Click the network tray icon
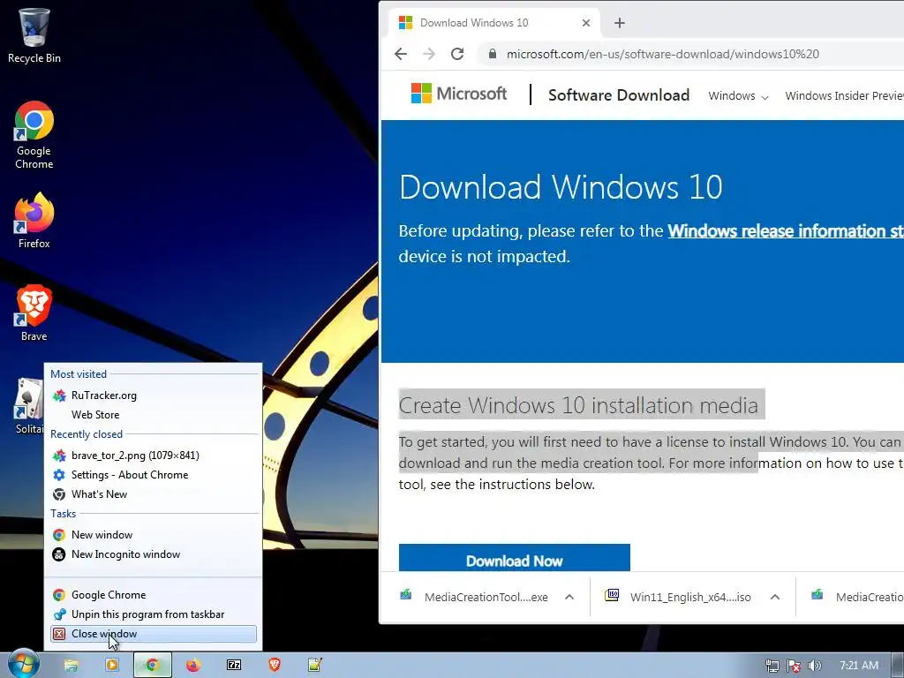 pos(772,666)
